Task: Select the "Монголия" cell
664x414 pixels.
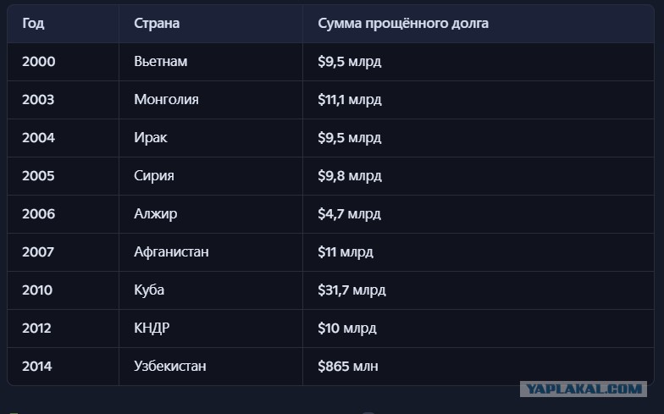Action: point(166,100)
